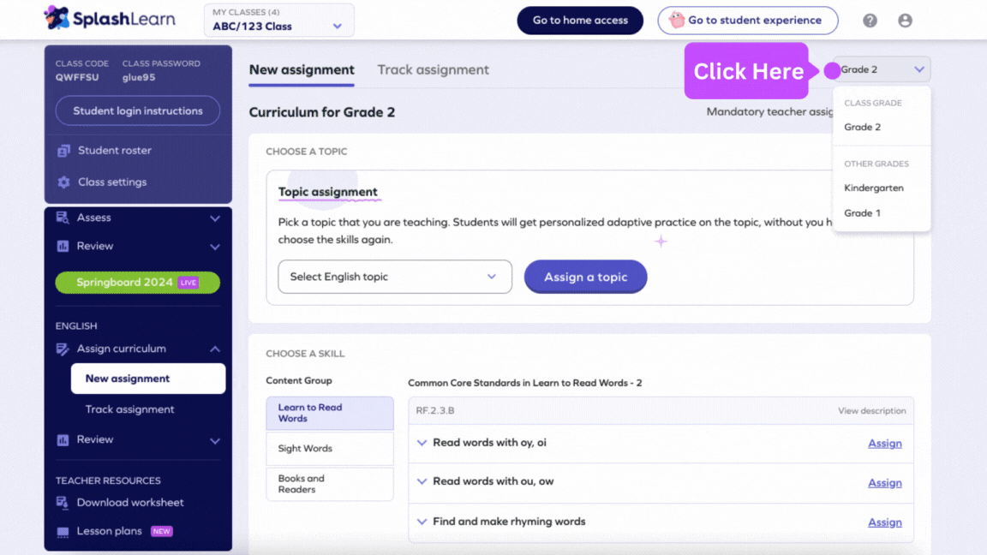Switch to the Track assignment tab

tap(433, 70)
